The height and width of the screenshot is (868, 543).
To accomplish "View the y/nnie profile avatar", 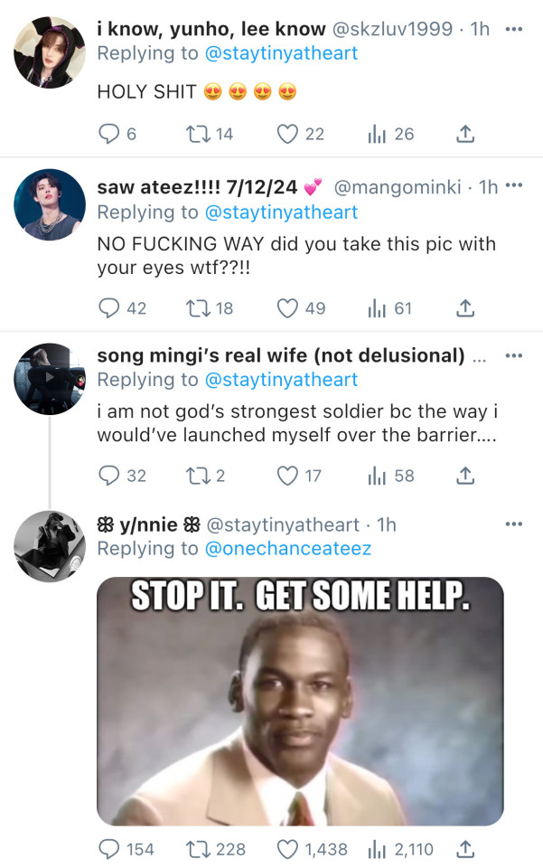I will (x=49, y=546).
